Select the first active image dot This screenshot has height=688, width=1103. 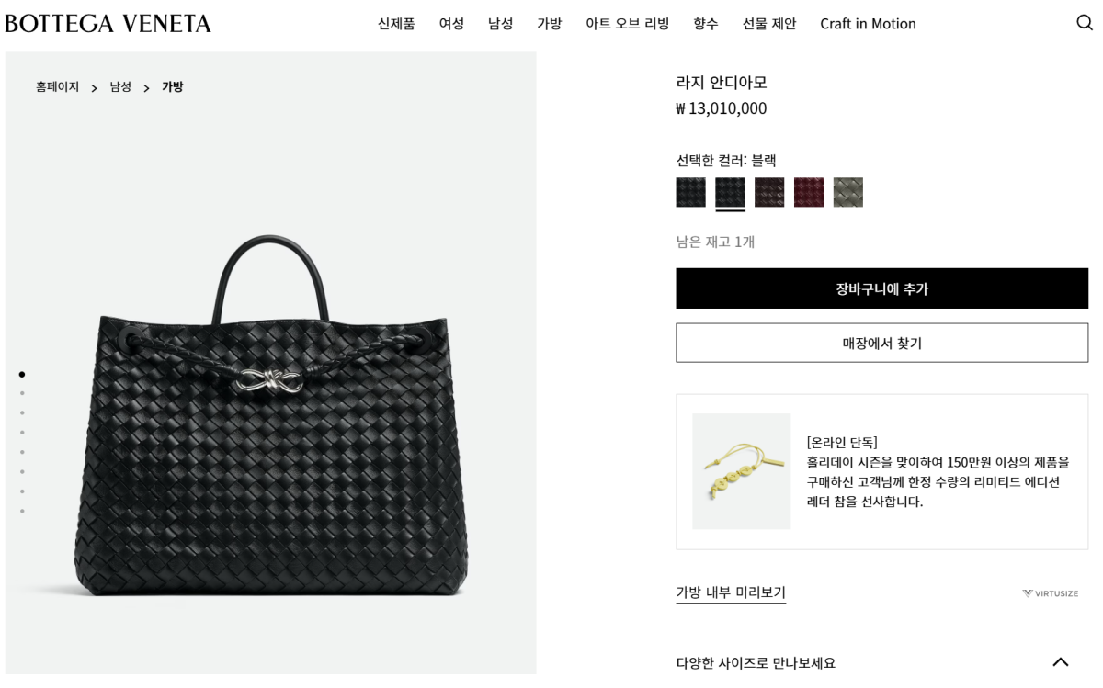22,374
